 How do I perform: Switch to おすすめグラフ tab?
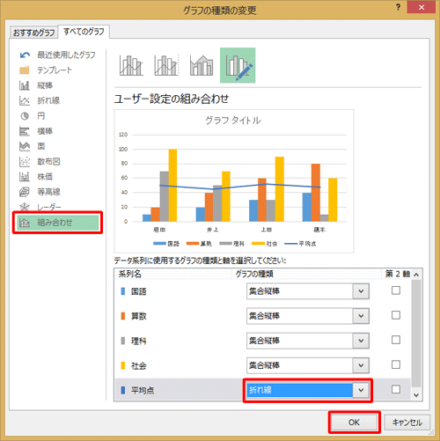coord(33,33)
